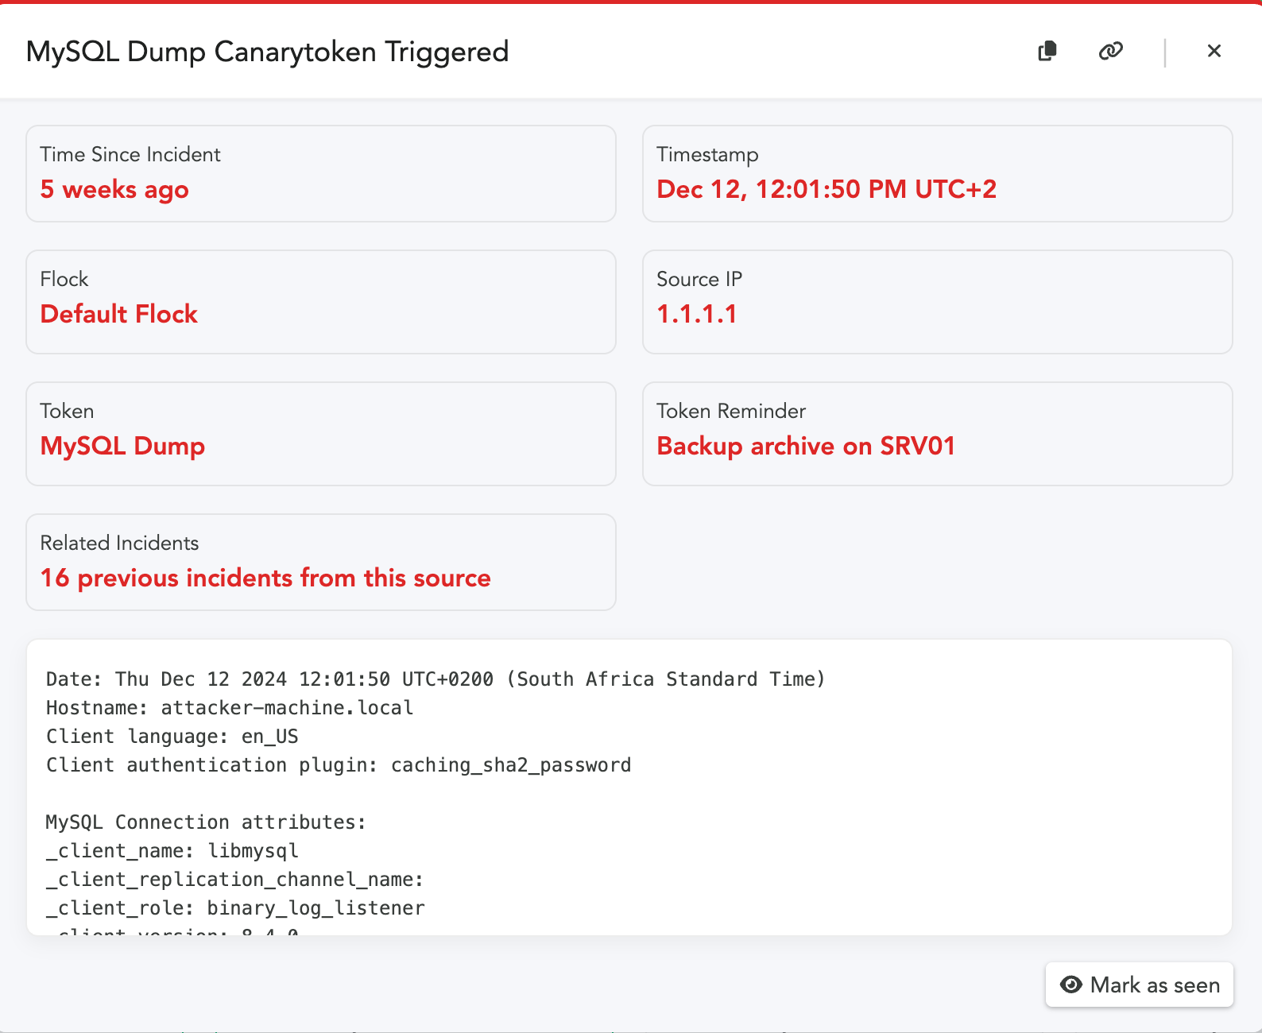Copy the incident link with the chain icon
Screen dimensions: 1262x1033
coord(1110,51)
